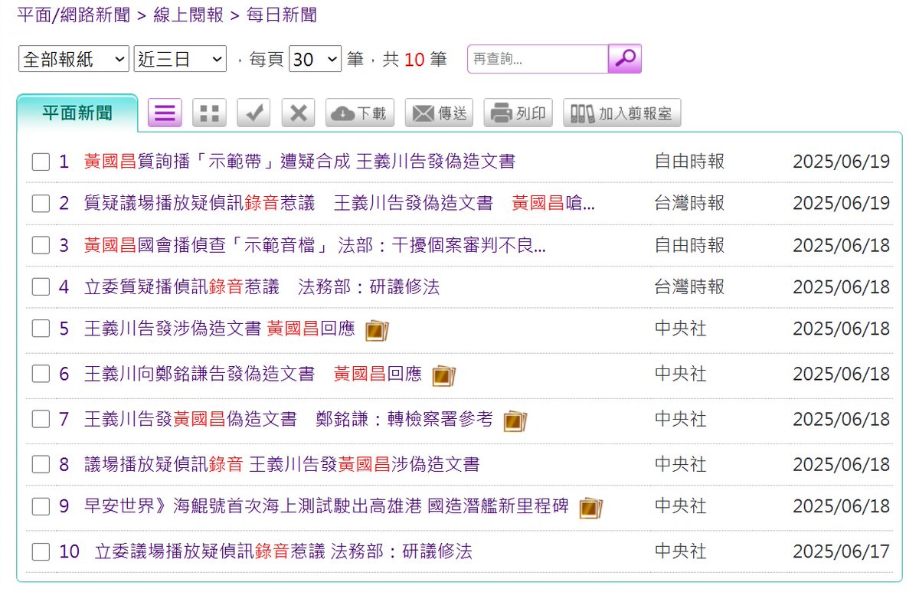Click the select-all checkmark icon
This screenshot has width=919, height=615.
click(253, 113)
